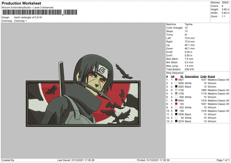Click the Width value 5.82 in
The width and height of the screenshot is (231, 163).
tap(225, 13)
